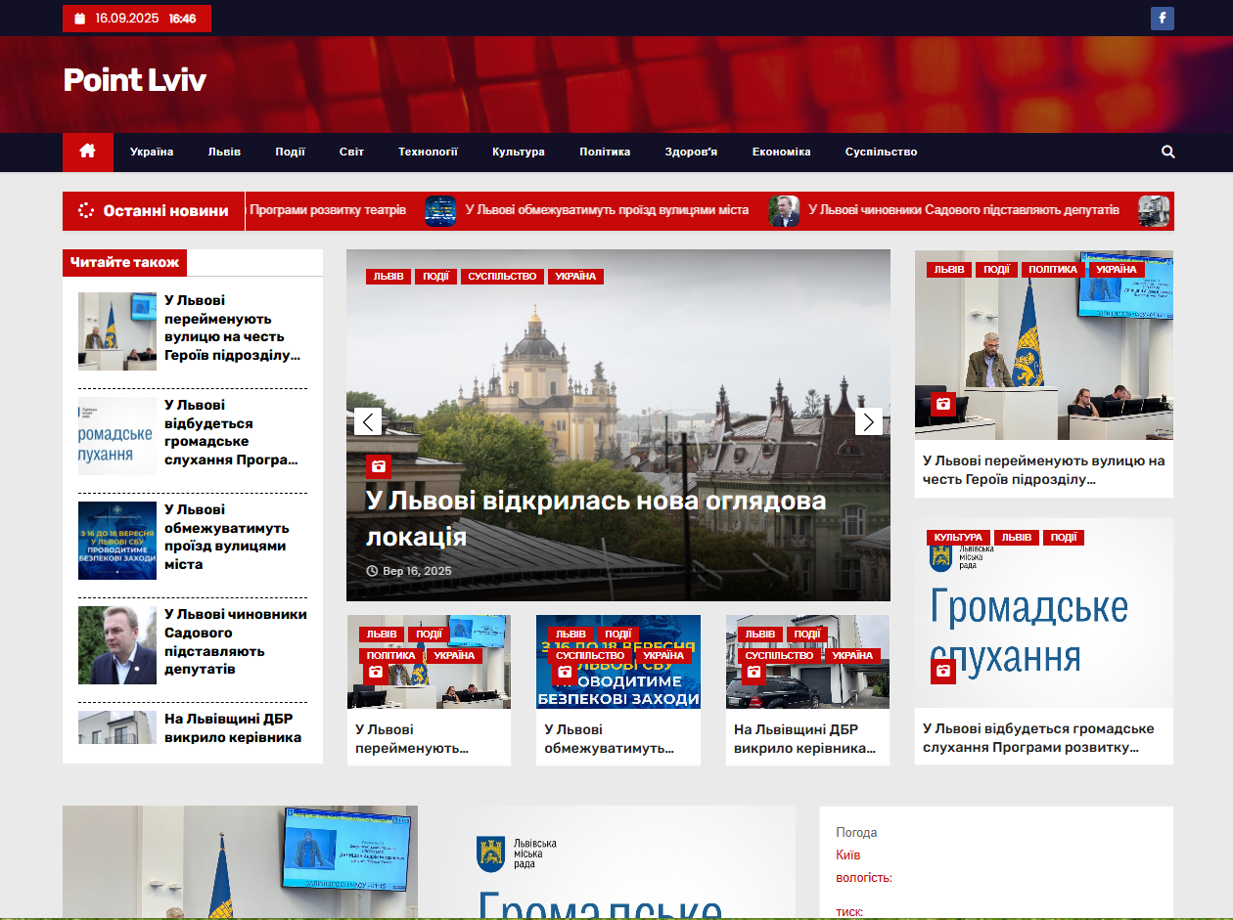Open ticker item 'У Львові обмежуватимуть проїзд вулицями міста'
This screenshot has width=1233, height=920.
click(x=607, y=210)
